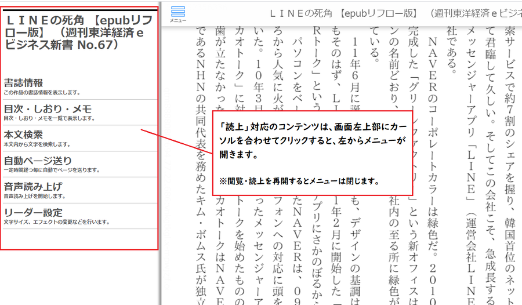Click the book title in sidebar header
The width and height of the screenshot is (522, 305).
(x=78, y=32)
